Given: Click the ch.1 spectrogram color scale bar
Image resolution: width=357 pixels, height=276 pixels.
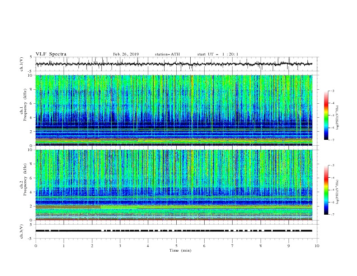Looking at the screenshot, I should click(x=326, y=115).
